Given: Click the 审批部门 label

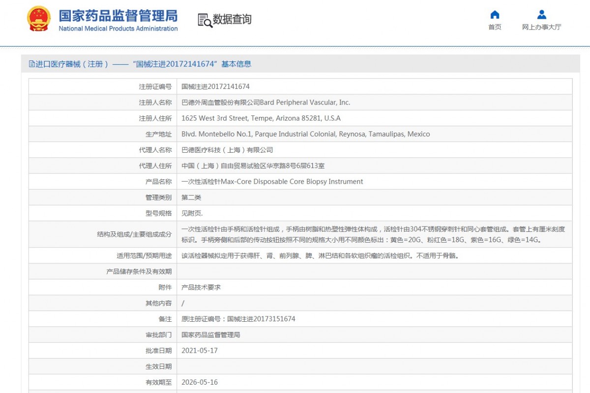Looking at the screenshot, I should click(x=159, y=335).
